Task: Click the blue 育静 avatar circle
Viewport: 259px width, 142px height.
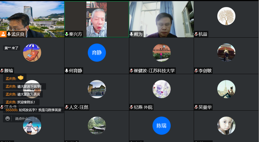Action: 97,52
